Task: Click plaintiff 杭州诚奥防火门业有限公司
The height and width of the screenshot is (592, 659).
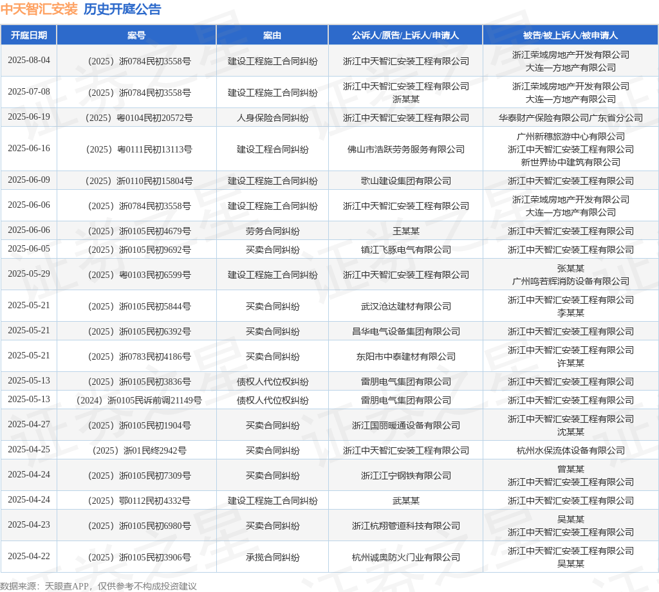Action: pos(405,557)
